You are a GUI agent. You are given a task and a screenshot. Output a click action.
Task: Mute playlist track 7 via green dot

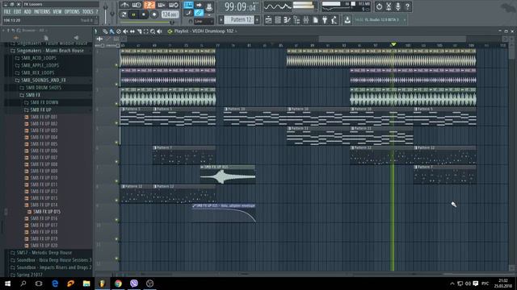coord(116,180)
